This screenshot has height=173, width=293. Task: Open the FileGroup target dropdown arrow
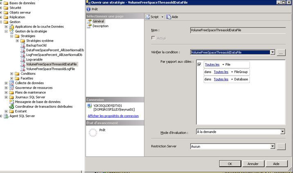232,72
